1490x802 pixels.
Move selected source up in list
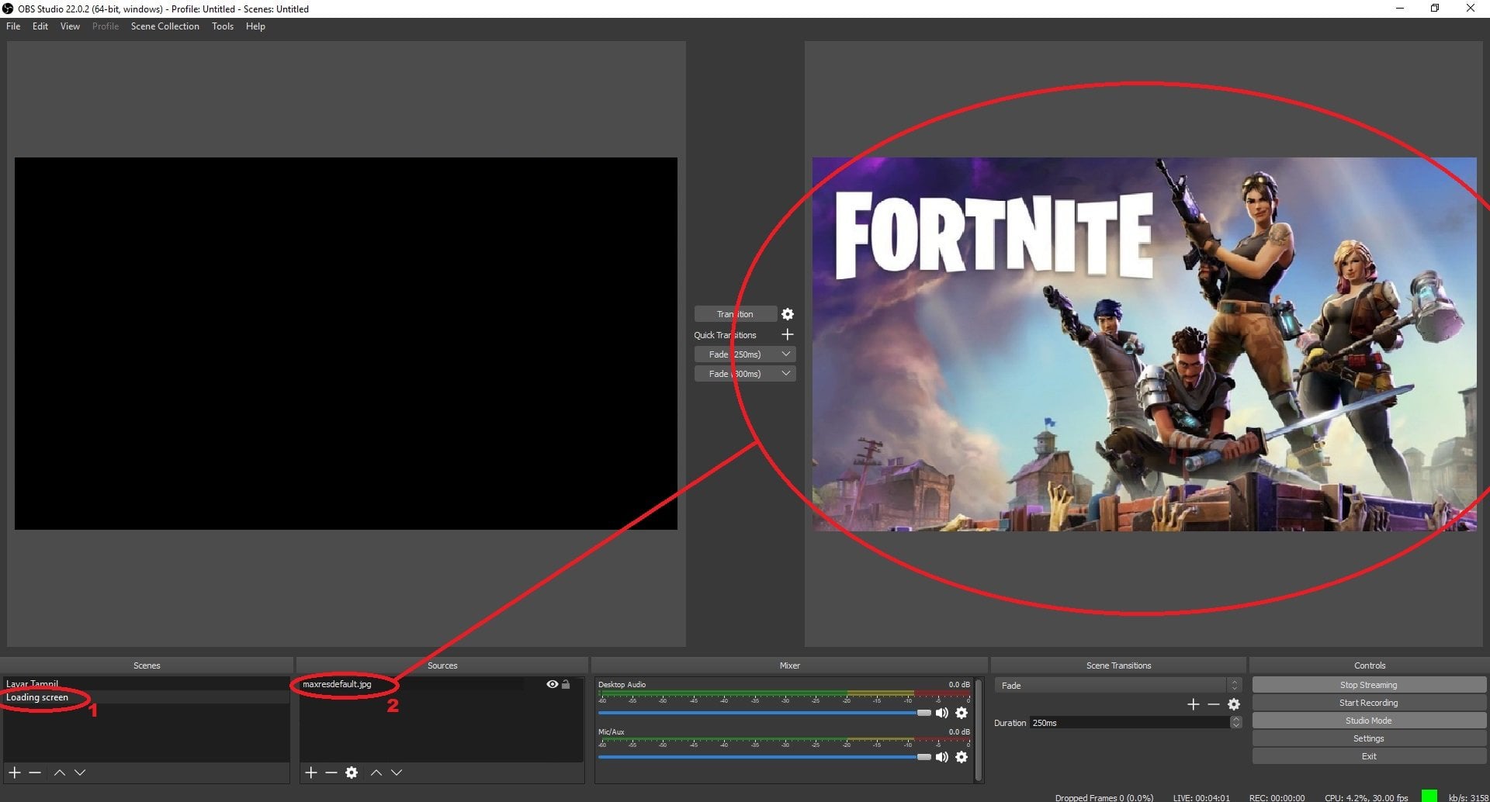(376, 773)
